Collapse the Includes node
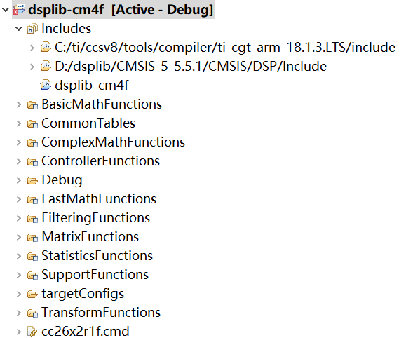Screen dimensions: 406x338 pyautogui.click(x=19, y=29)
